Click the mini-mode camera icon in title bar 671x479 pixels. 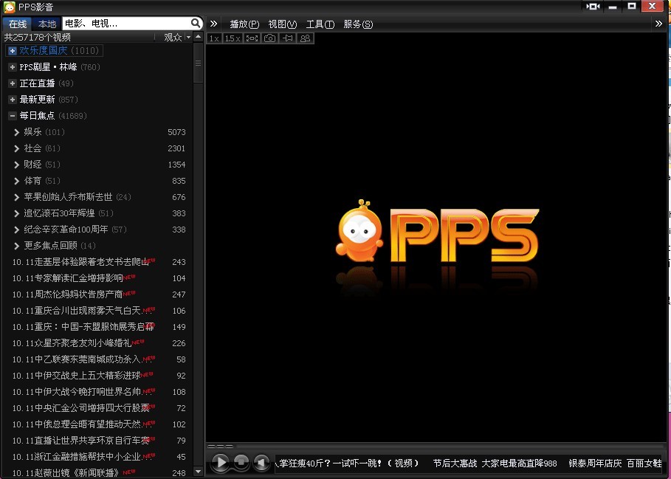tap(593, 6)
